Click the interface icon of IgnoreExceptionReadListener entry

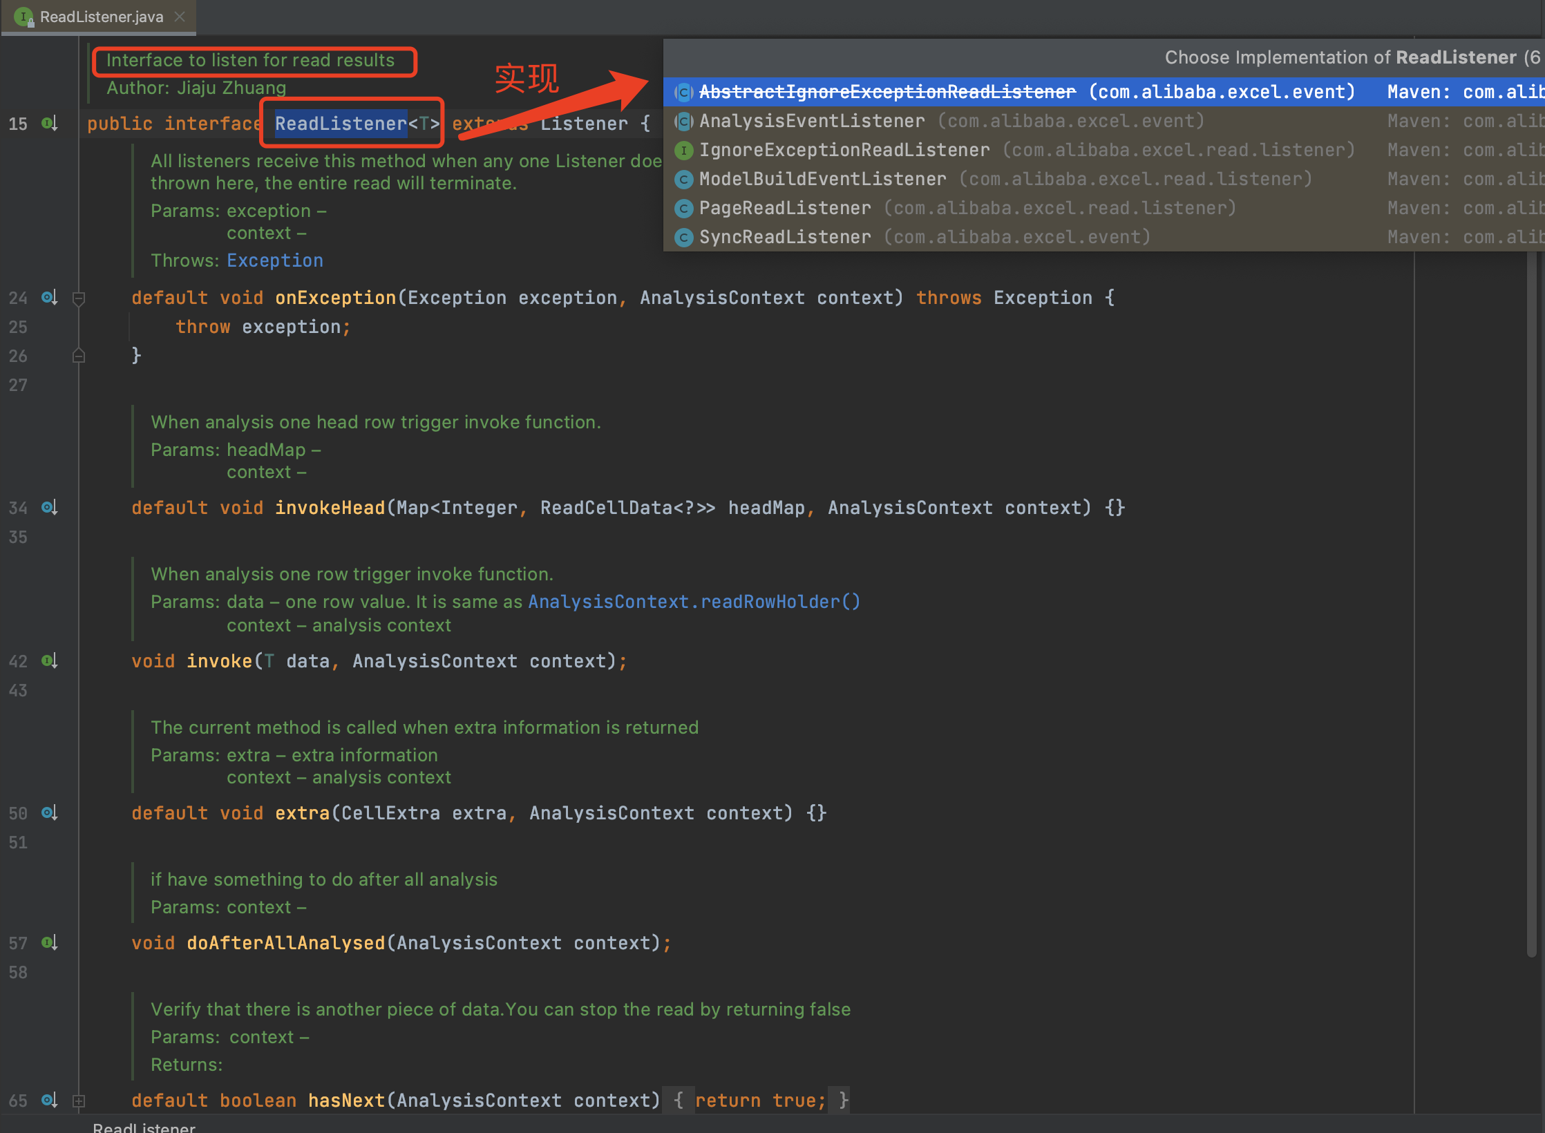click(683, 150)
